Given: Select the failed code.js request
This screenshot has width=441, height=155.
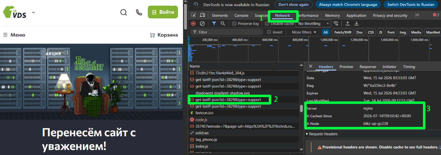Looking at the screenshot, I should pyautogui.click(x=244, y=120).
